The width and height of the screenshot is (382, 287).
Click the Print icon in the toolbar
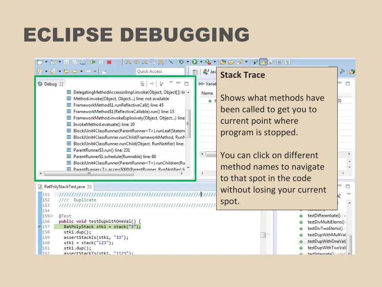(83, 62)
